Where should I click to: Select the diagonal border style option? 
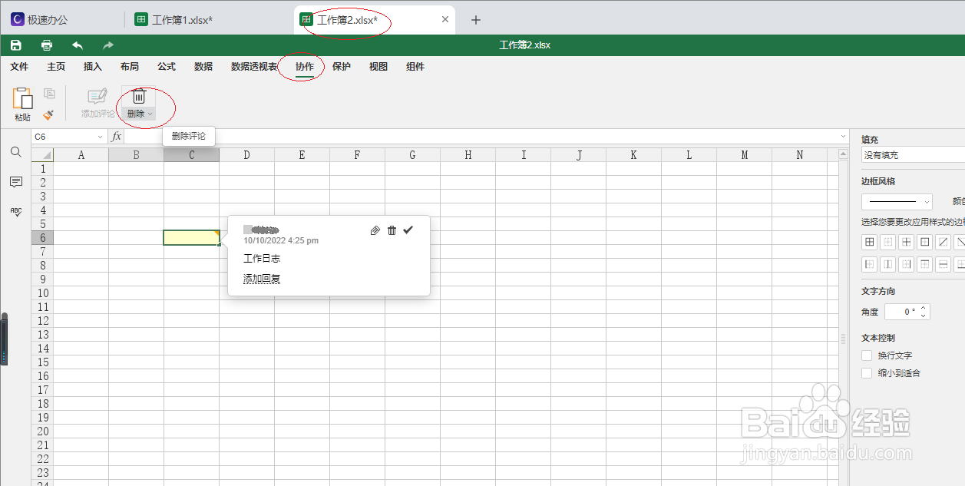tap(944, 242)
